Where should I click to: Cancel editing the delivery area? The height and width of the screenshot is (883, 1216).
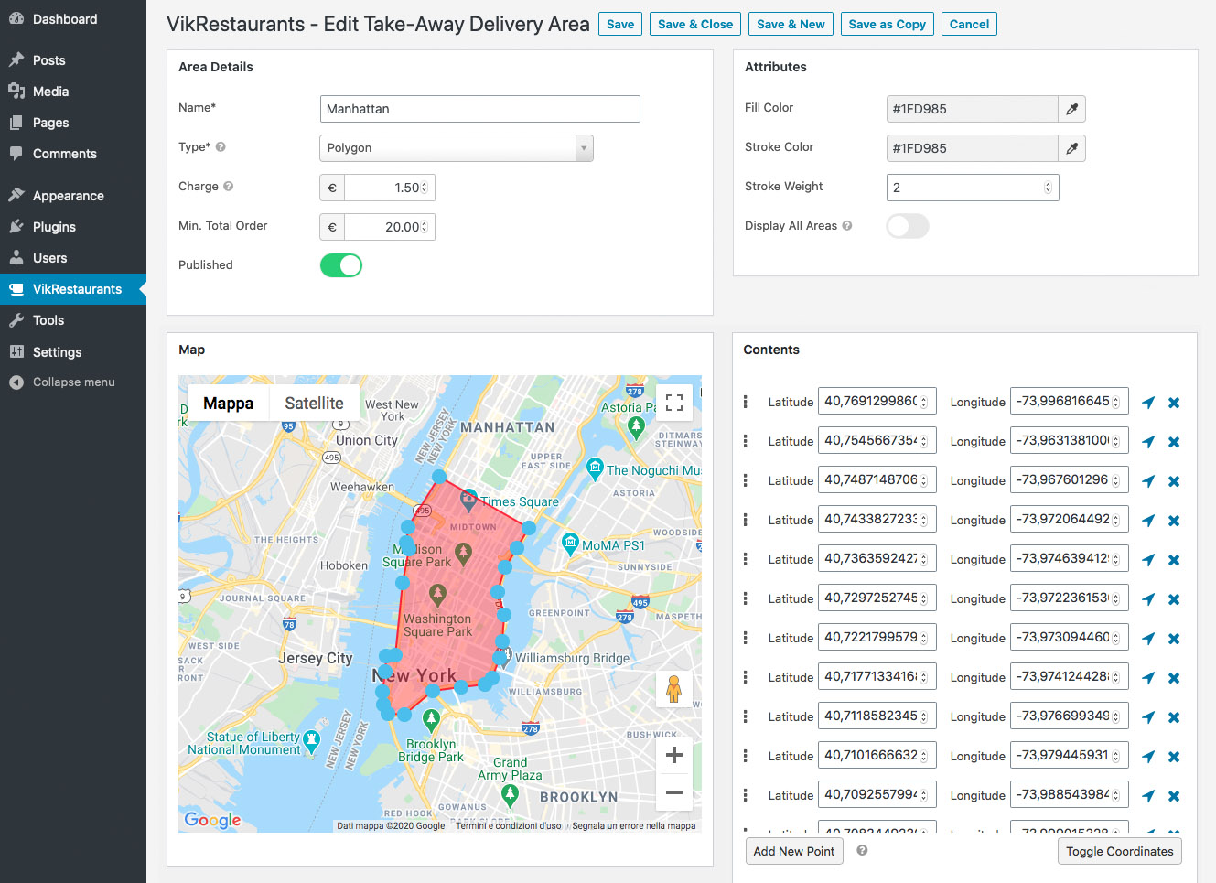[969, 25]
